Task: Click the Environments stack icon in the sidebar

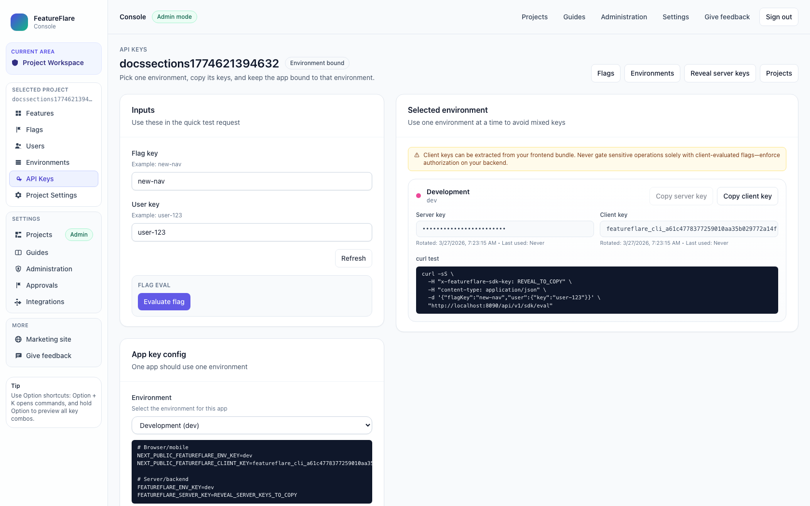Action: point(18,162)
